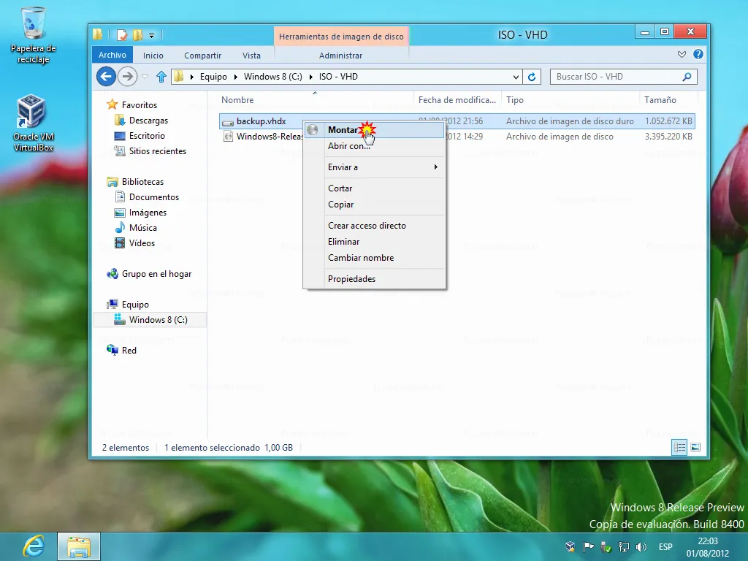Open the customize quick access toolbar arrow
The height and width of the screenshot is (561, 748).
tap(151, 35)
